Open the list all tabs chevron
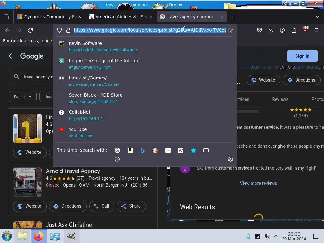The width and height of the screenshot is (324, 243). tap(318, 17)
